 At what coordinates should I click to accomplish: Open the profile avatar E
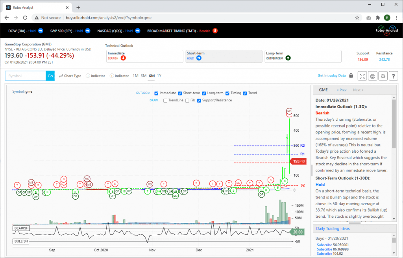point(387,18)
